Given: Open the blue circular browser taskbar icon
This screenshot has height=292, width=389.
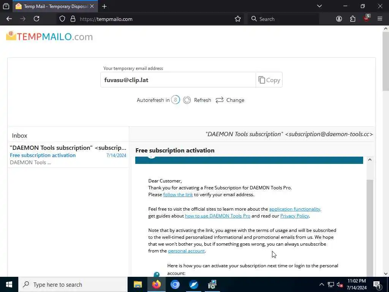Looking at the screenshot, I should pos(175,284).
